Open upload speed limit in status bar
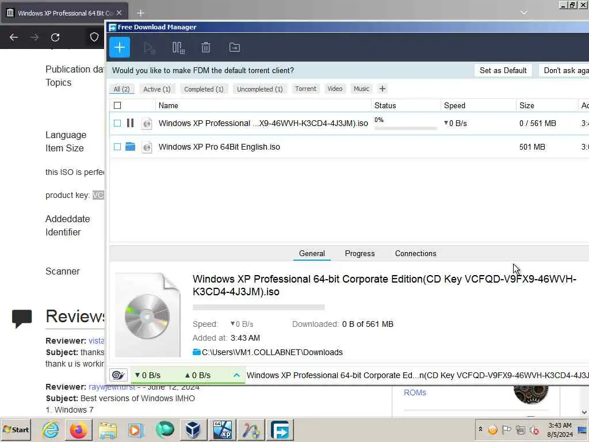Viewport: 589px width, 442px height. tap(198, 375)
